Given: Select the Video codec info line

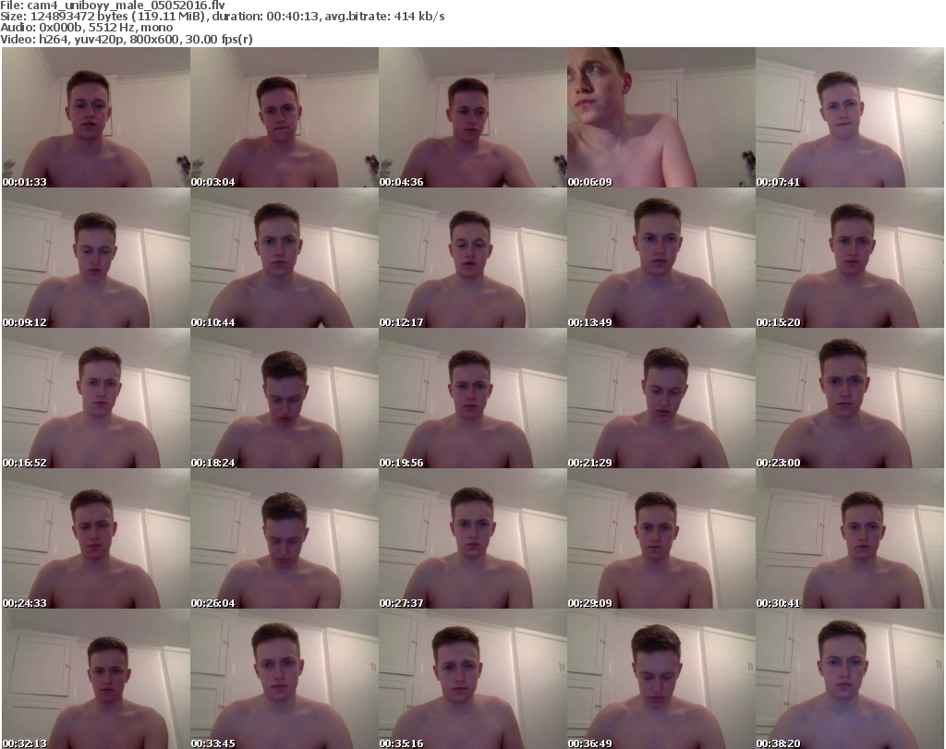Looking at the screenshot, I should (x=127, y=39).
